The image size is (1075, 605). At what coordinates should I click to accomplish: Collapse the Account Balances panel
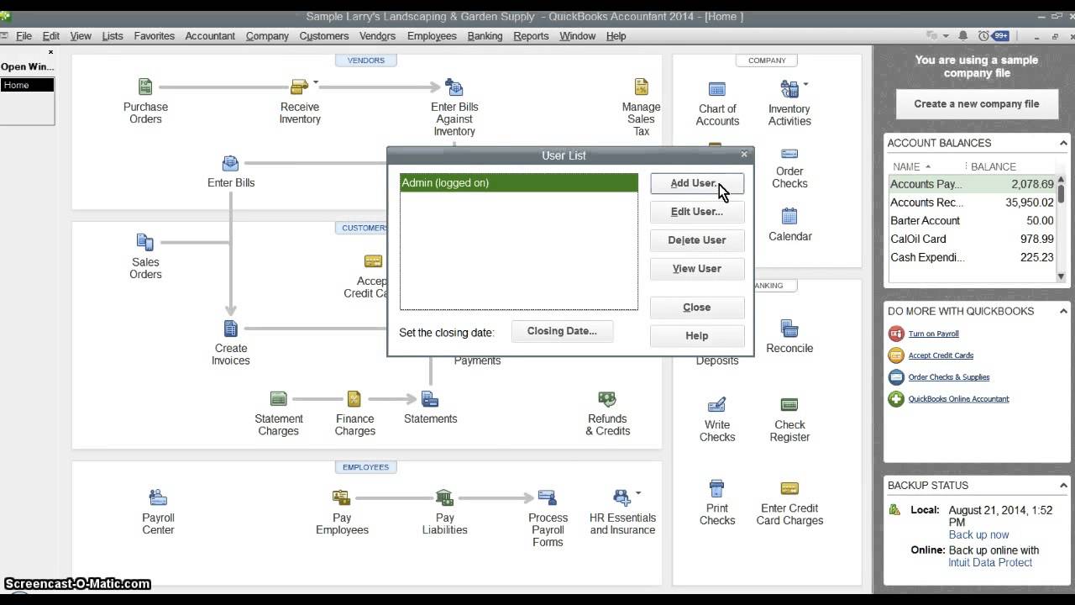point(1064,143)
